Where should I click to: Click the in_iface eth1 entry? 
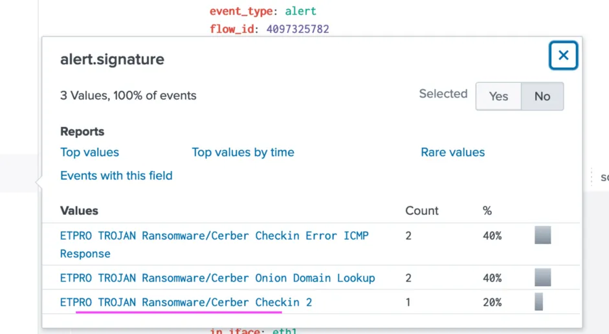pyautogui.click(x=252, y=331)
